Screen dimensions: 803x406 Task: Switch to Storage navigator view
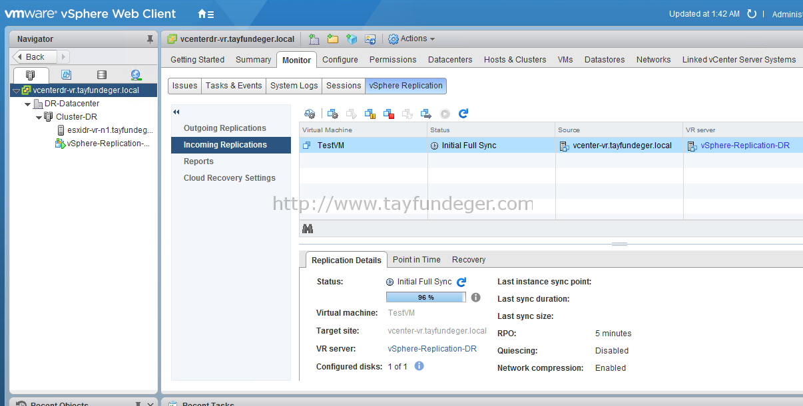click(x=101, y=75)
